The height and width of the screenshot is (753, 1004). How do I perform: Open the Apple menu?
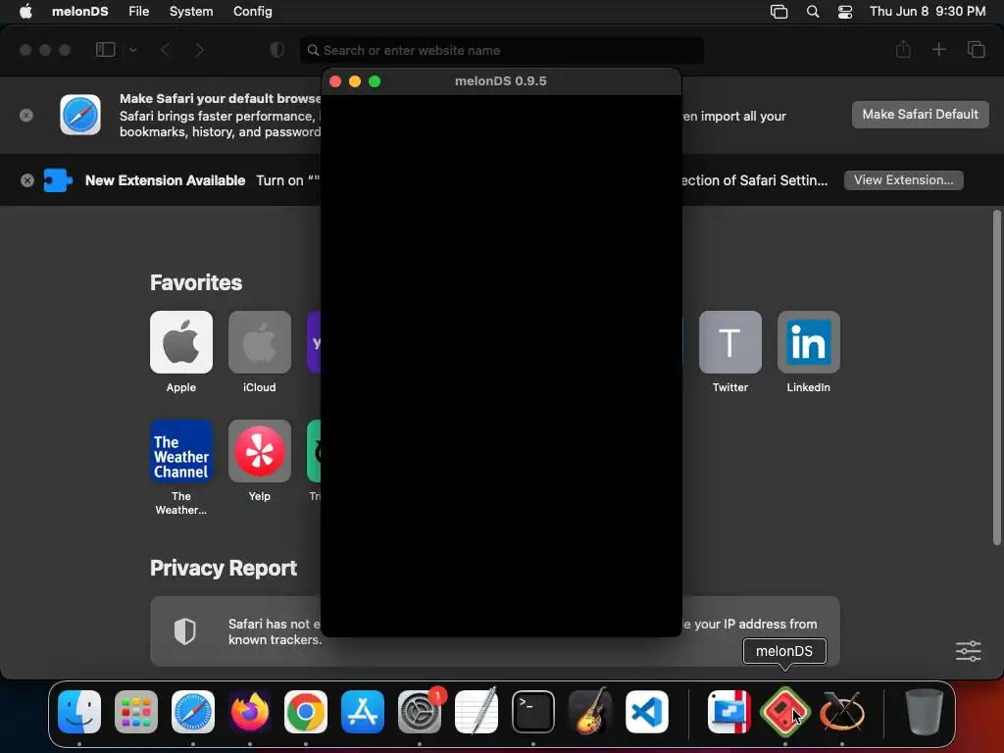tap(25, 12)
